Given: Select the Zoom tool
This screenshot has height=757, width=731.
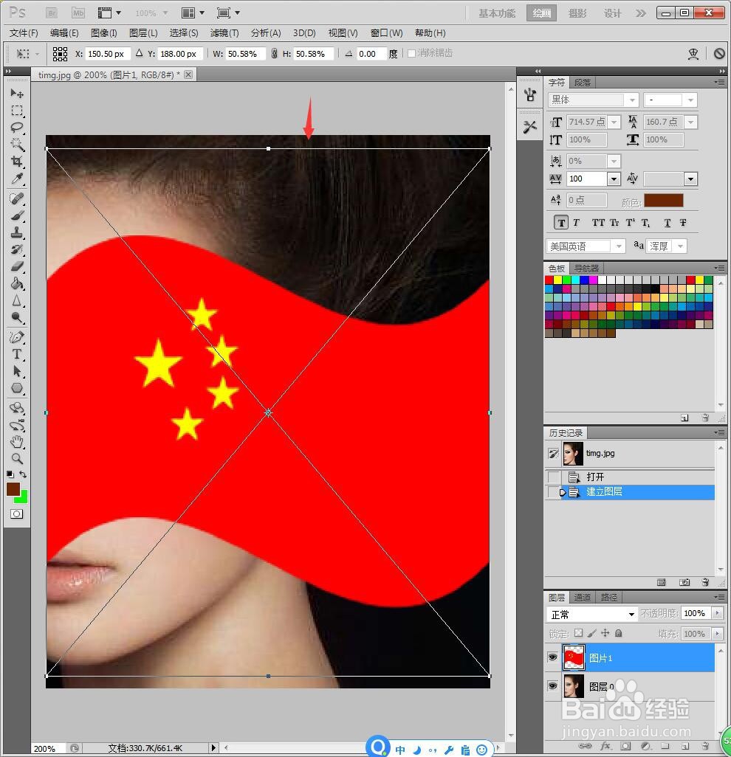Looking at the screenshot, I should coord(17,458).
